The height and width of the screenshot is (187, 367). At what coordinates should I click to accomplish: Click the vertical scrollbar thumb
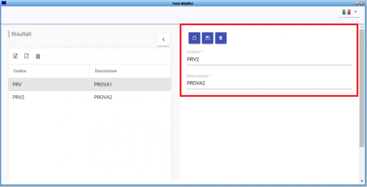coord(362,88)
